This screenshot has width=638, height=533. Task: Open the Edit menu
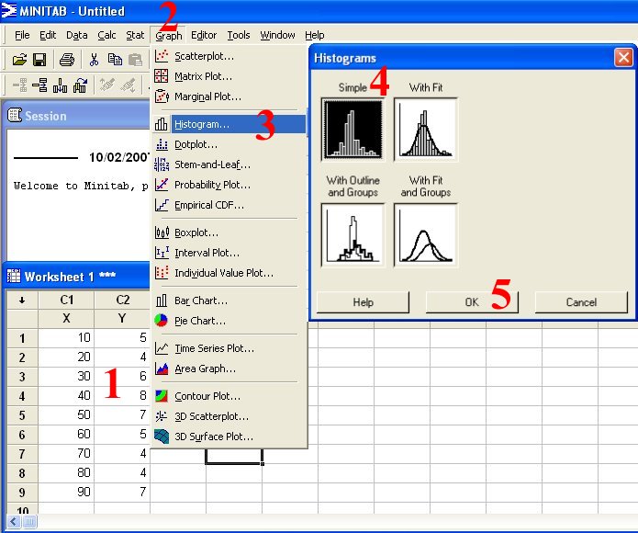tap(48, 35)
